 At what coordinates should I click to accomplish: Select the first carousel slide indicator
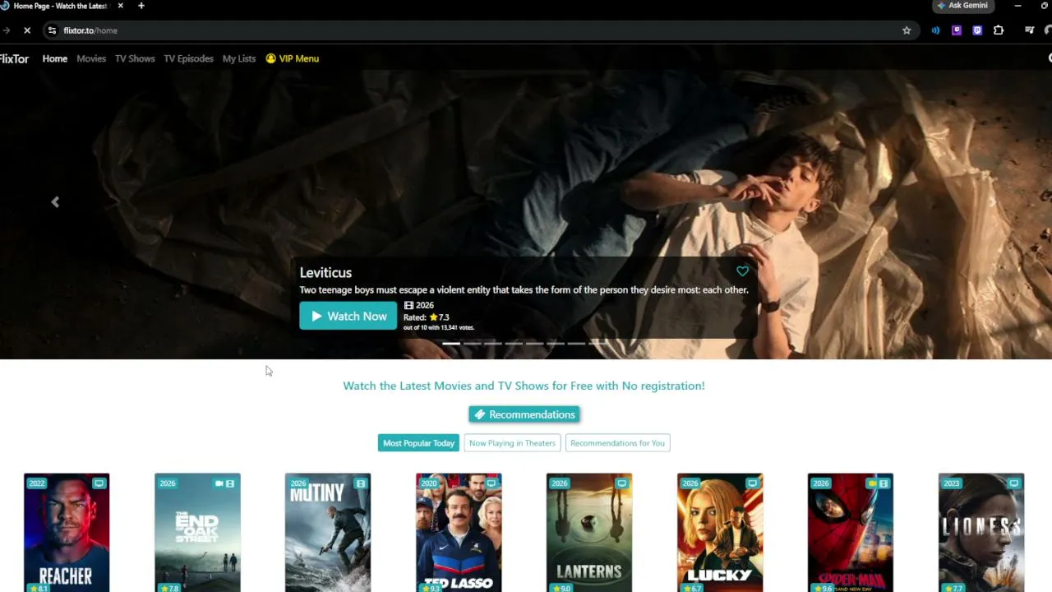(x=451, y=343)
